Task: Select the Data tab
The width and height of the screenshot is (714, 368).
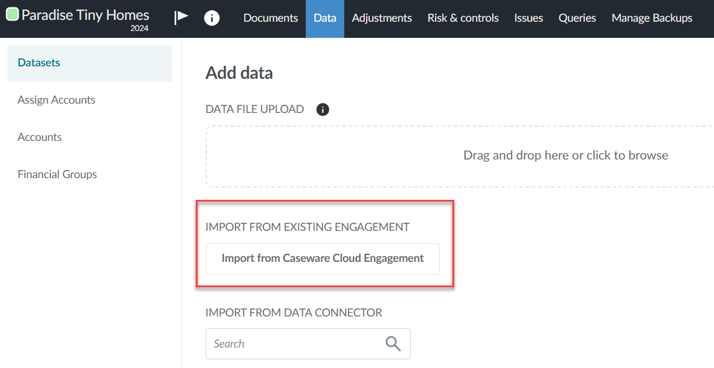Action: 325,18
